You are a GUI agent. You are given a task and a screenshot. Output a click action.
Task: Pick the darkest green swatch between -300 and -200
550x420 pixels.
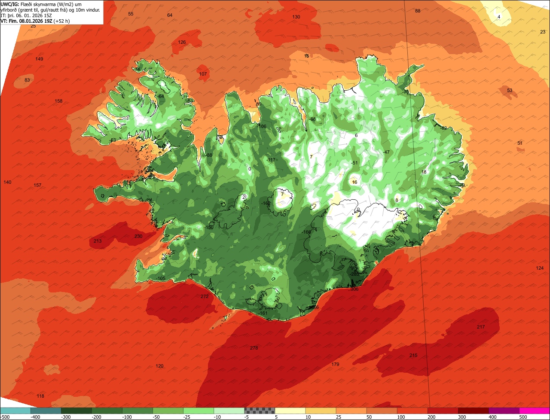[x=76, y=411]
